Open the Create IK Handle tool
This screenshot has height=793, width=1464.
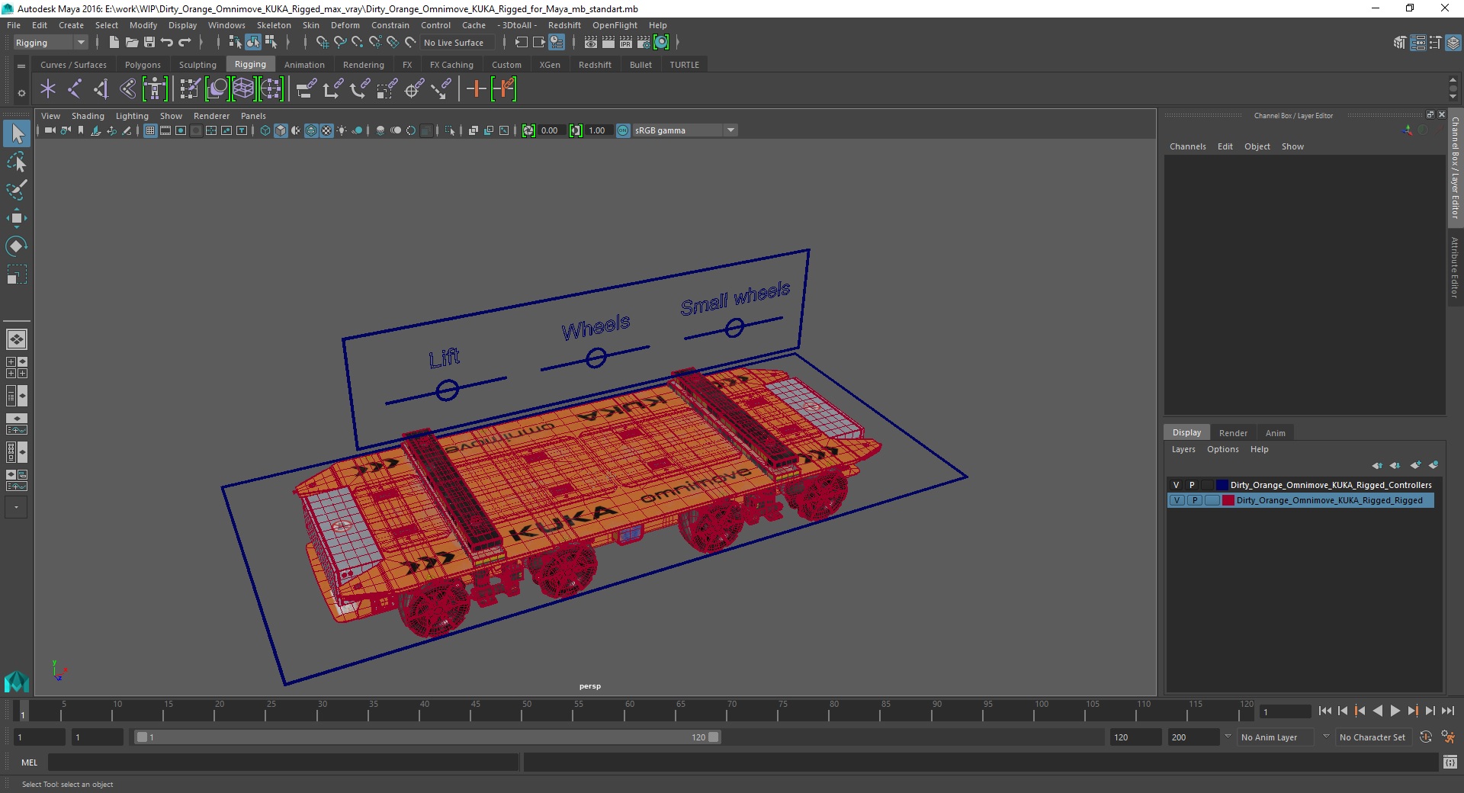tap(101, 89)
